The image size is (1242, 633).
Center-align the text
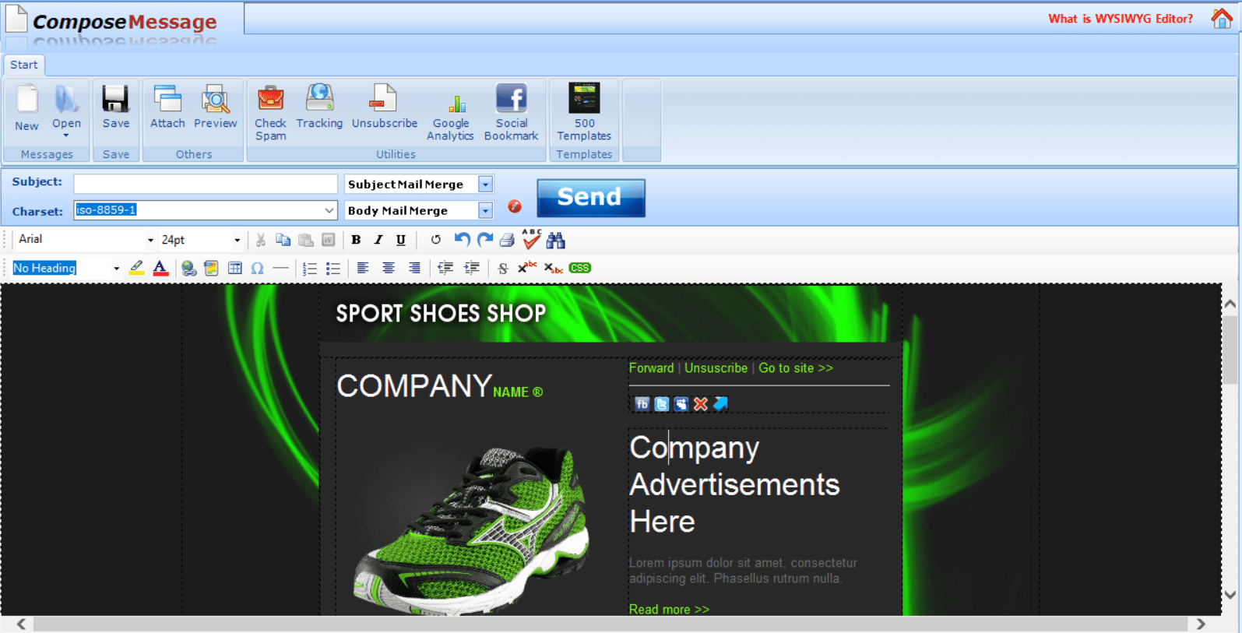pos(389,269)
